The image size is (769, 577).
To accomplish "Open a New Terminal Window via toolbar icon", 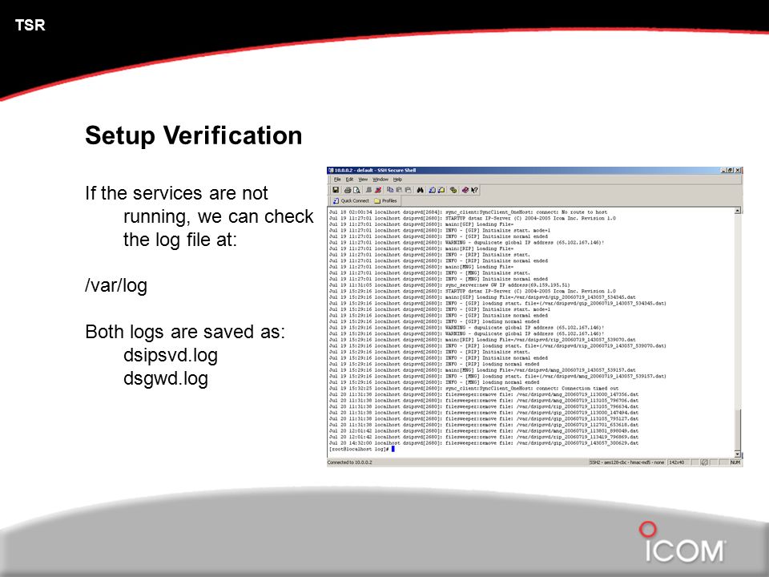I will click(432, 190).
